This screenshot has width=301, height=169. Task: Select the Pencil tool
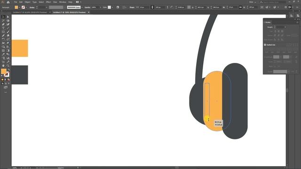[3, 36]
